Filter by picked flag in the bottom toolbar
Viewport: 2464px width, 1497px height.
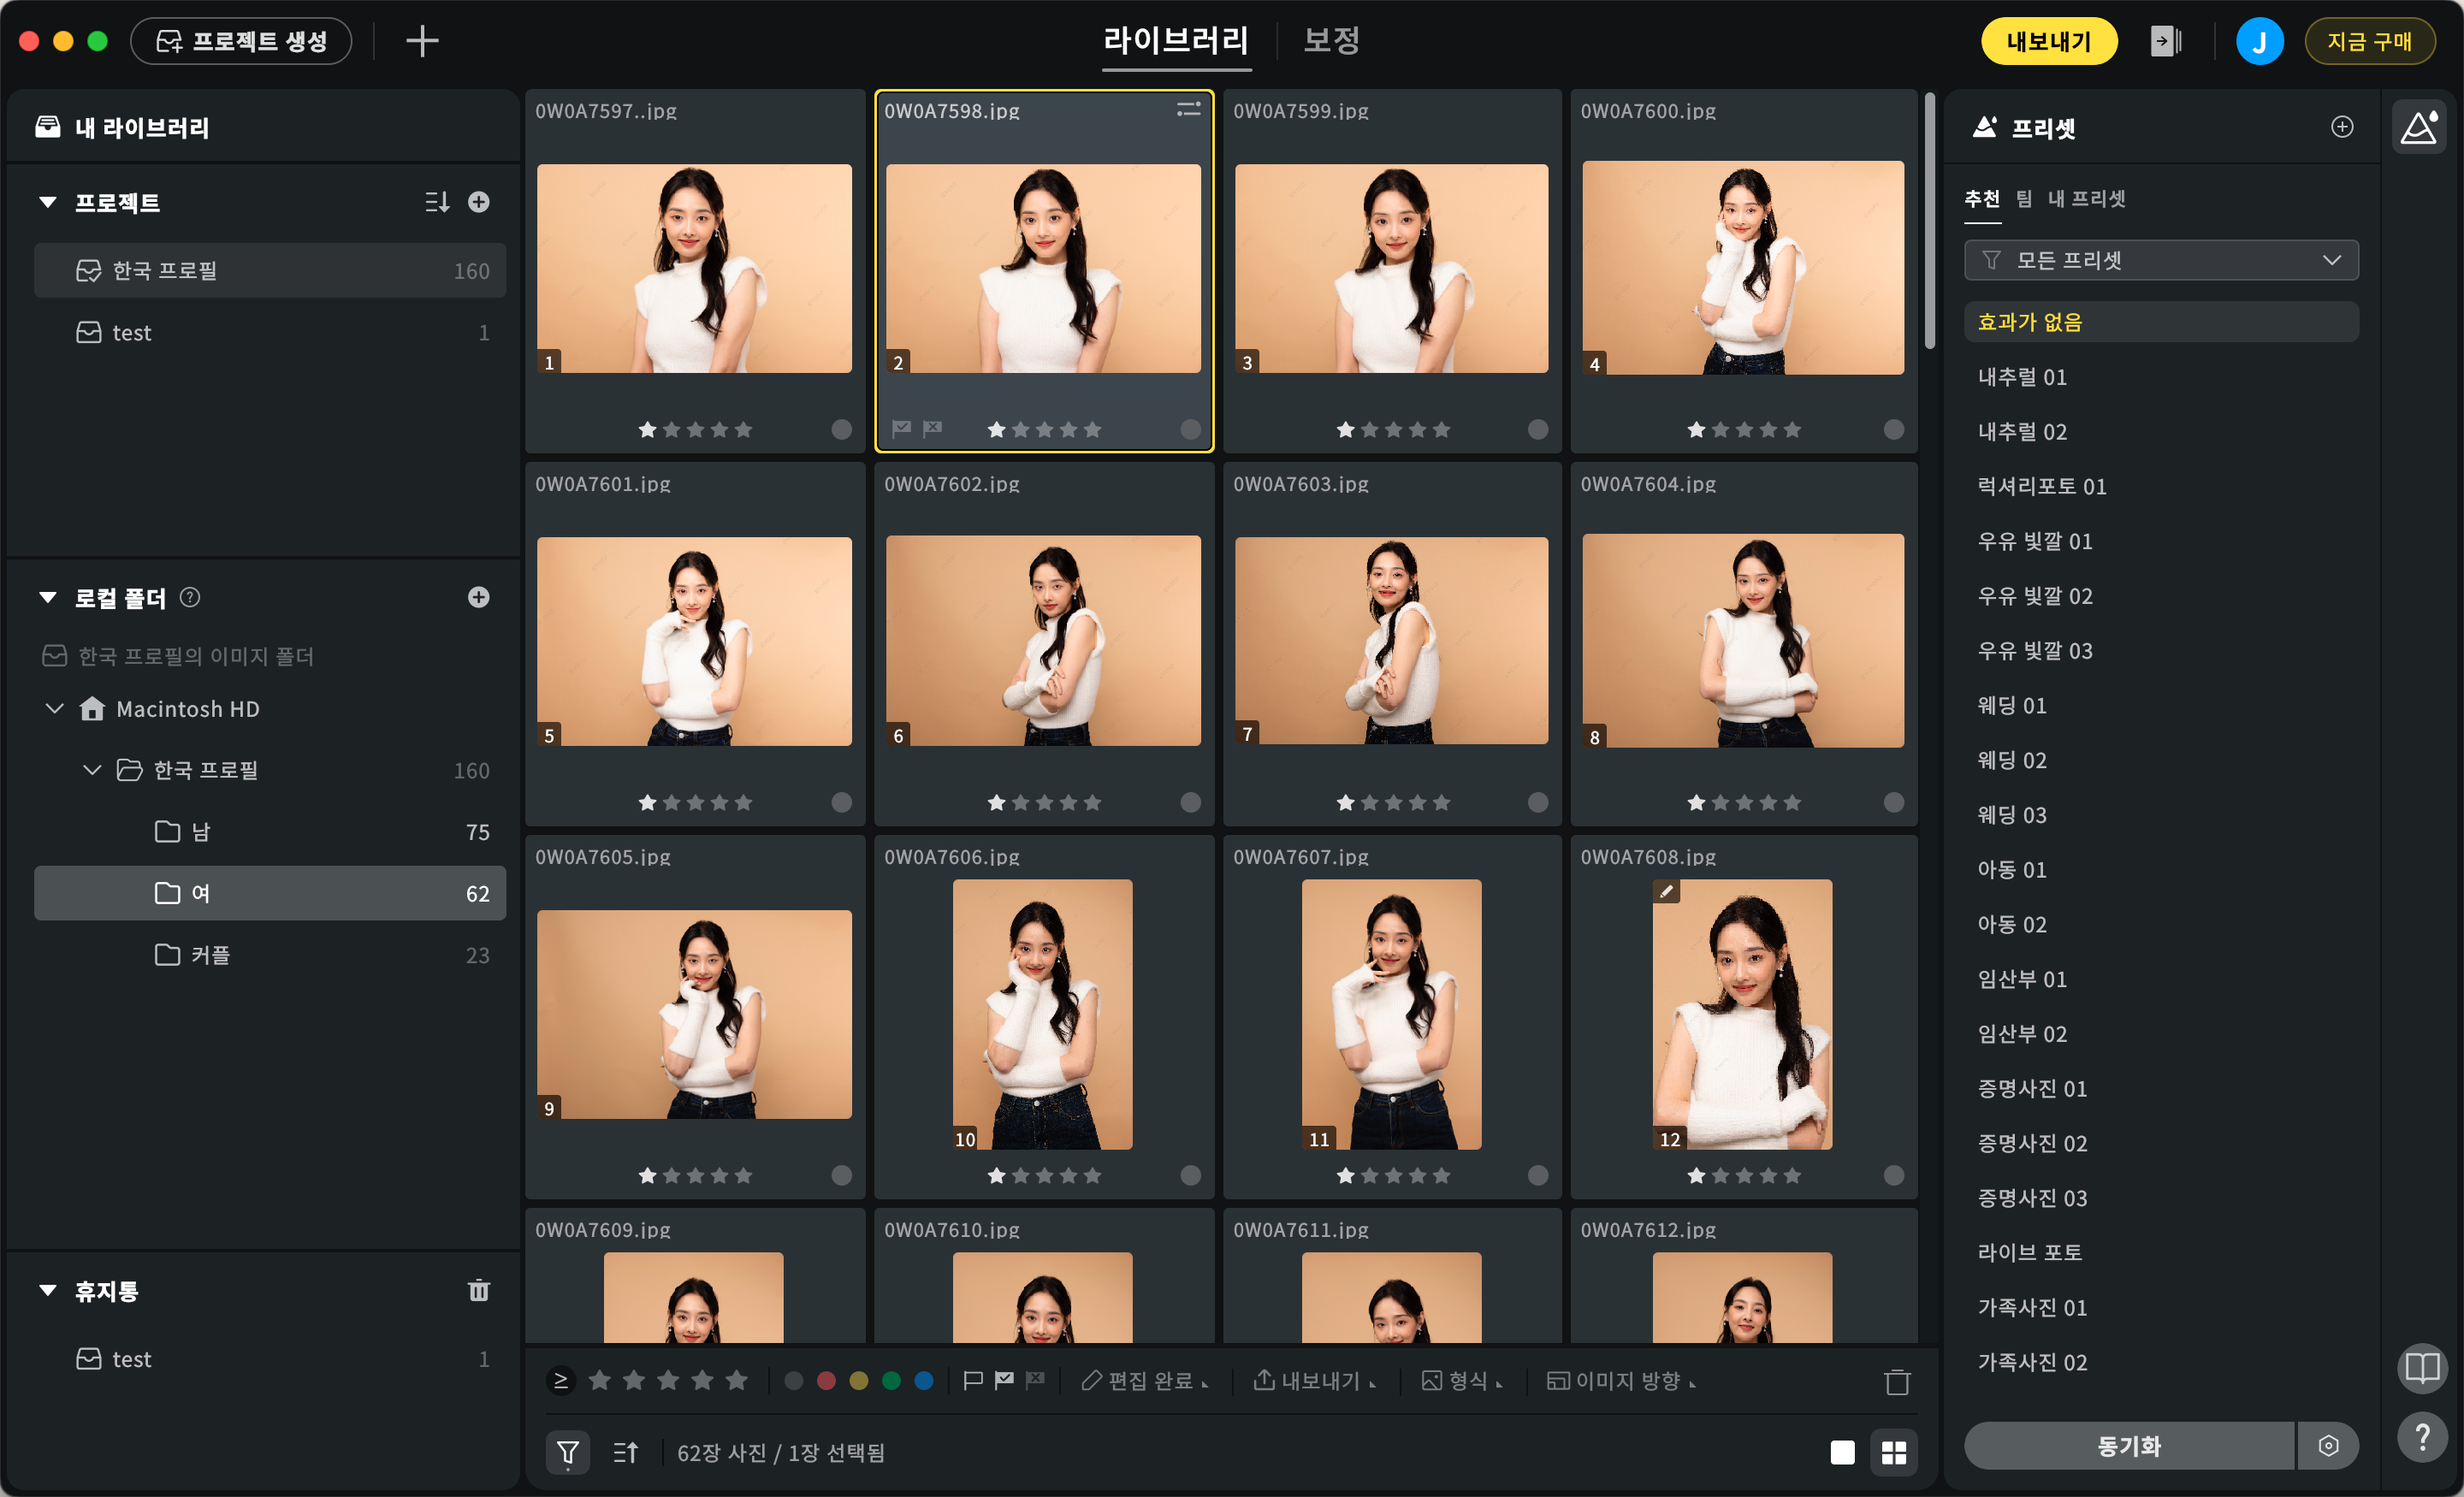(1004, 1381)
